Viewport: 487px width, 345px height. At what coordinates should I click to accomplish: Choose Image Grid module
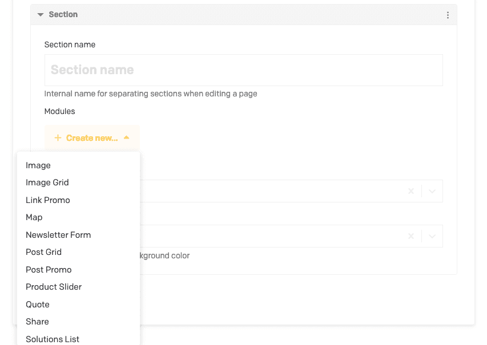[47, 182]
